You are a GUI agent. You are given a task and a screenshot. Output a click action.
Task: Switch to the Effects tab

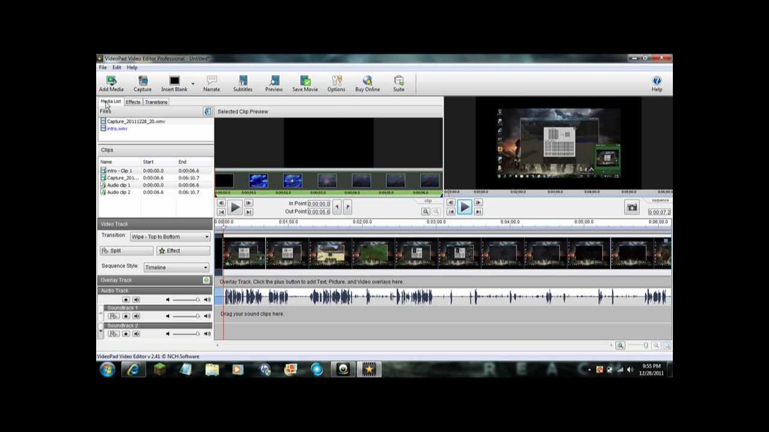tap(133, 102)
